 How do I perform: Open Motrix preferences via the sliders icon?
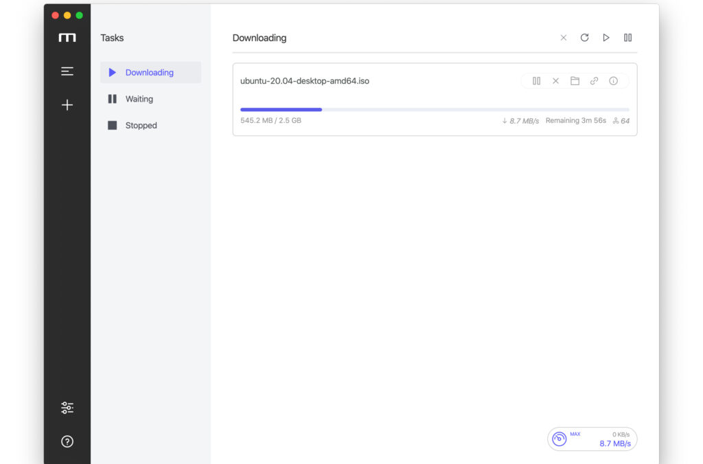coord(67,407)
